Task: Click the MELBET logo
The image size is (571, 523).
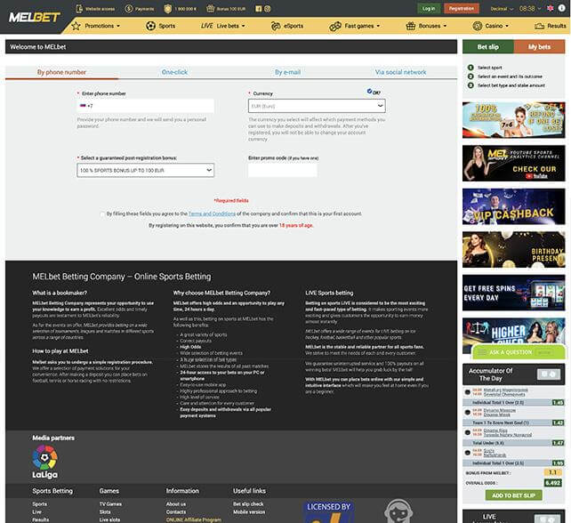Action: click(34, 17)
